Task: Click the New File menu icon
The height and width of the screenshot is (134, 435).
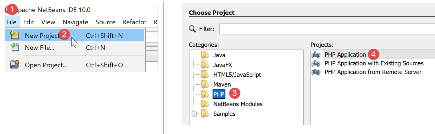Action: [x=15, y=47]
